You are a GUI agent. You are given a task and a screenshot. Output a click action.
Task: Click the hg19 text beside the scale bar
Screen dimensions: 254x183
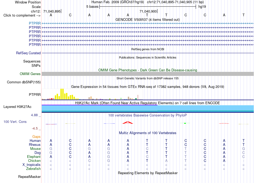[202, 7]
